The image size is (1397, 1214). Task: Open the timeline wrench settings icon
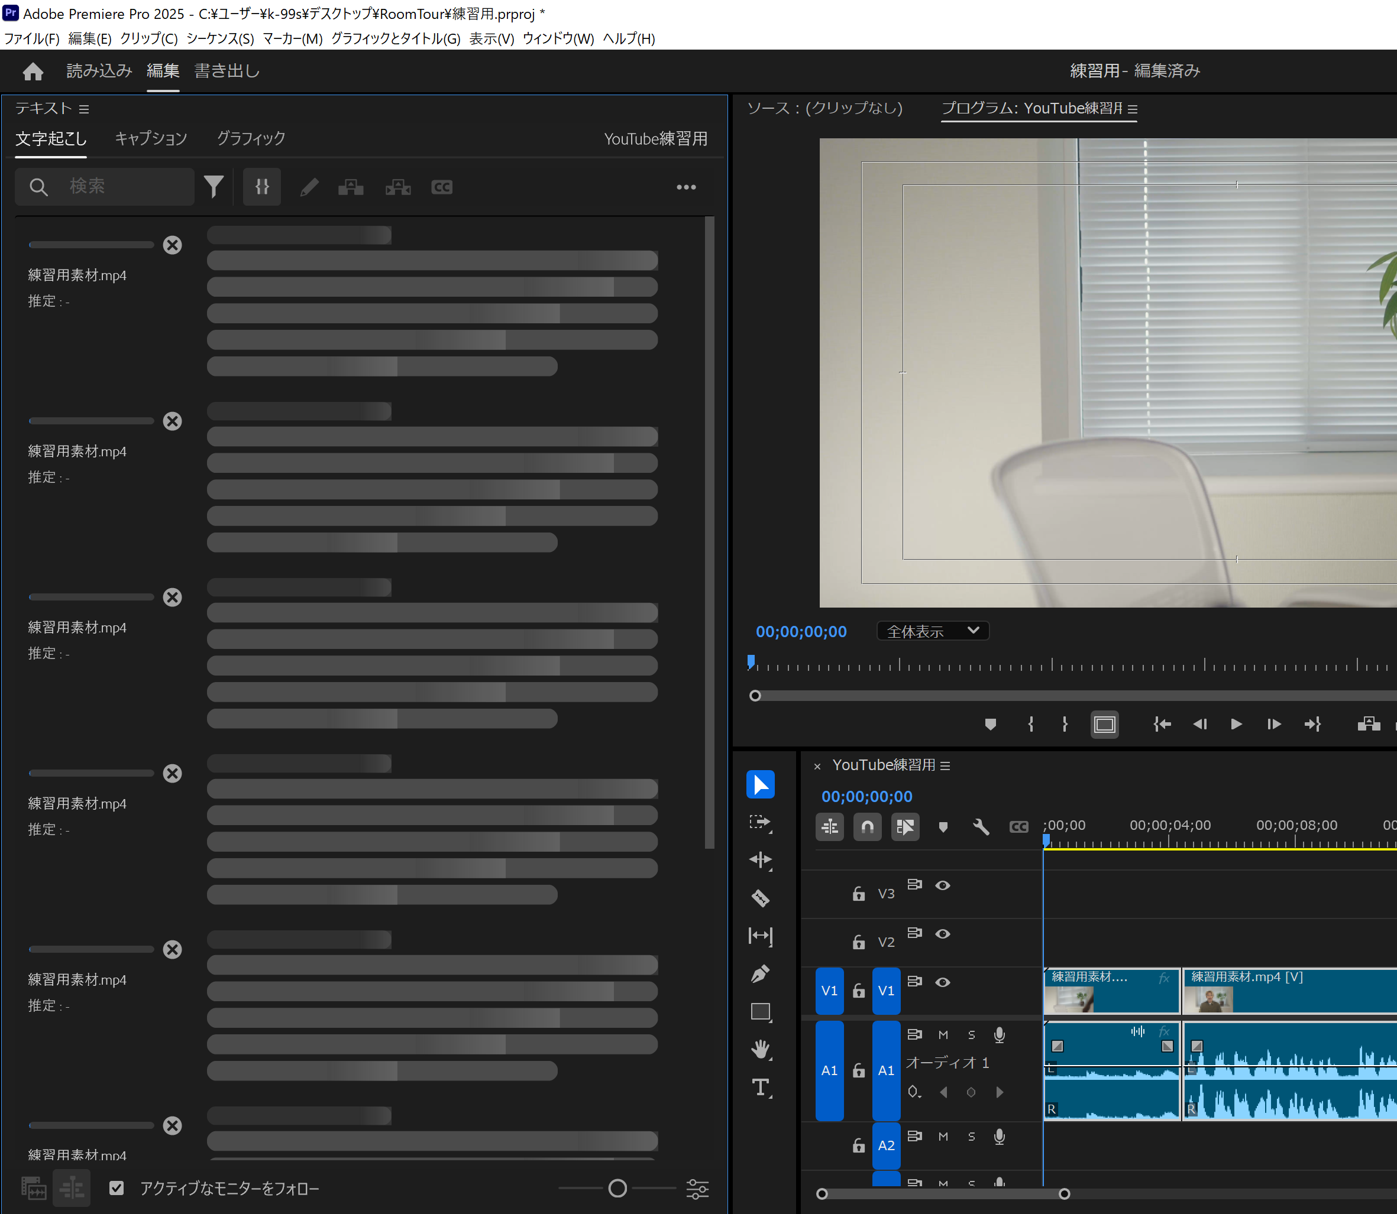click(980, 826)
